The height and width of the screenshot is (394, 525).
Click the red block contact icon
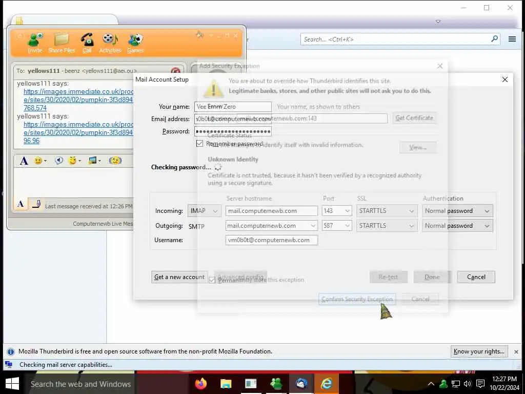(175, 71)
